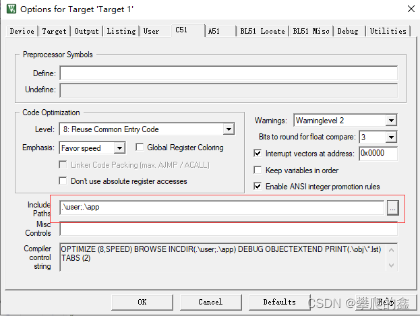Switch to BL51 Locate tab
Image resolution: width=420 pixels, height=316 pixels.
tap(262, 31)
